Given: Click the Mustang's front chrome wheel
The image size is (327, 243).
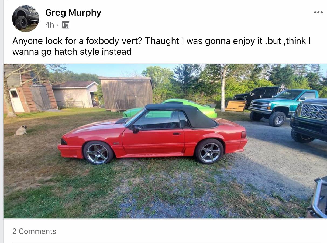Looking at the screenshot, I should (98, 153).
